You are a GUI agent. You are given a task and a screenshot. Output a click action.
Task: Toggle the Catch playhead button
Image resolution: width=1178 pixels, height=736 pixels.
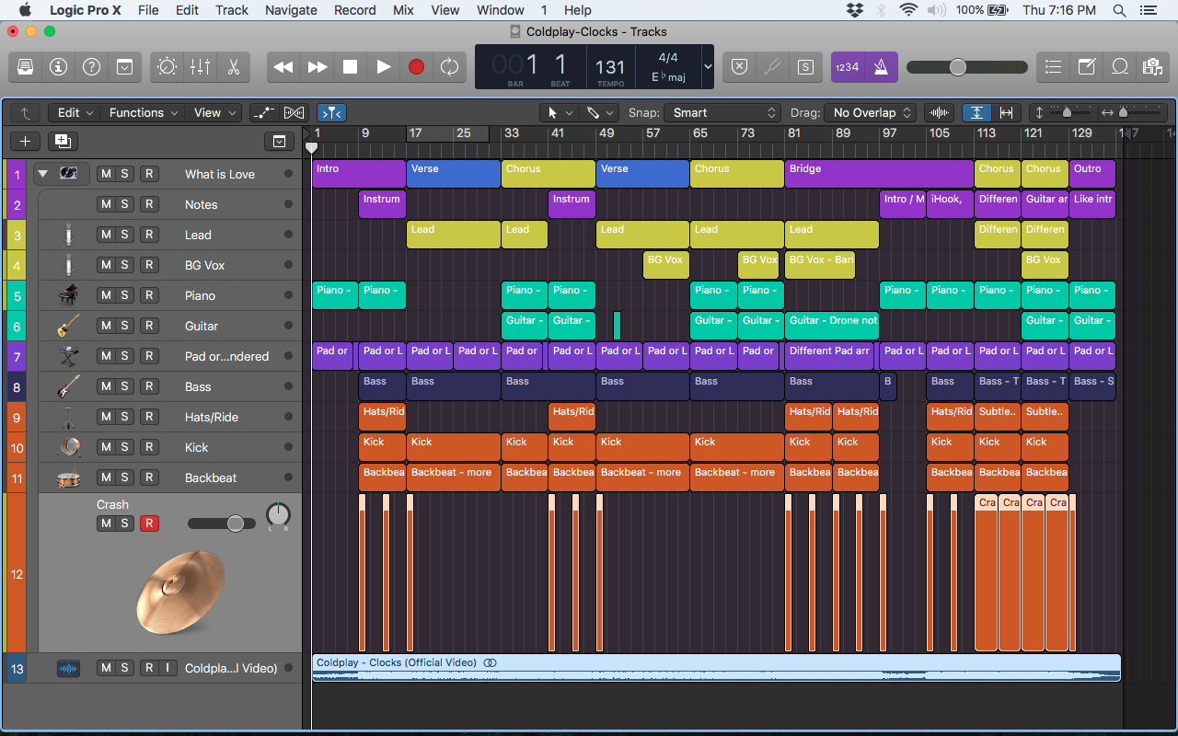(331, 112)
